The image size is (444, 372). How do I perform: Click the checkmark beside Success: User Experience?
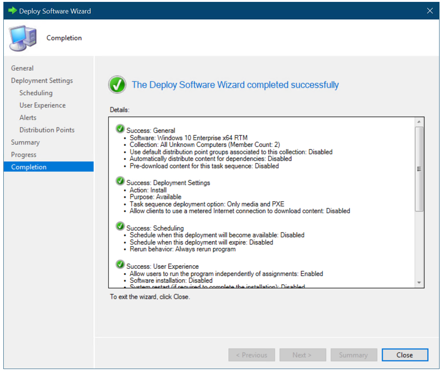pyautogui.click(x=120, y=265)
